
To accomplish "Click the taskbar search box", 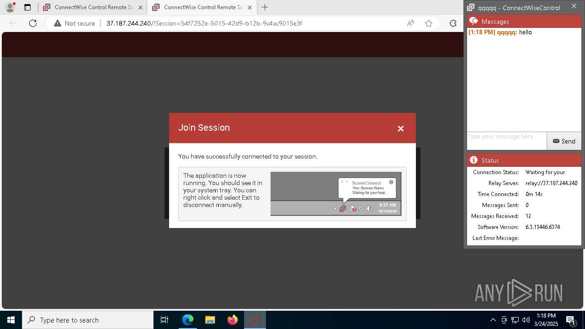I will pyautogui.click(x=88, y=320).
